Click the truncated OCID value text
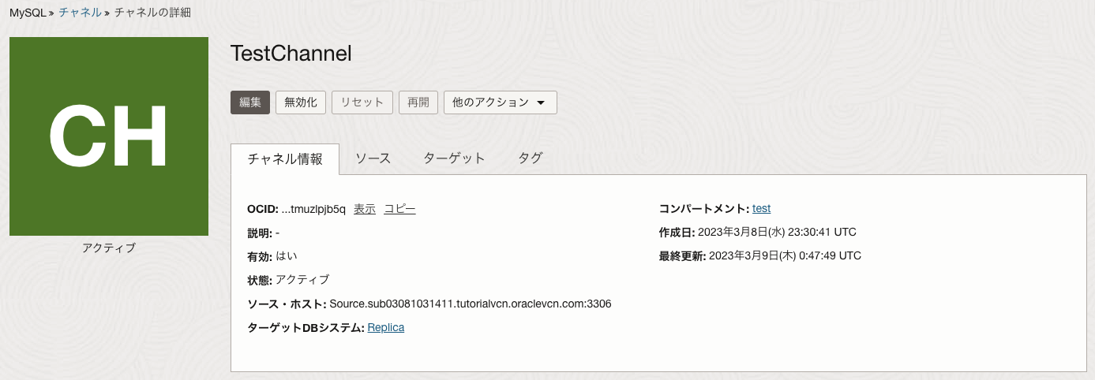Viewport: 1095px width, 380px height. tap(313, 209)
